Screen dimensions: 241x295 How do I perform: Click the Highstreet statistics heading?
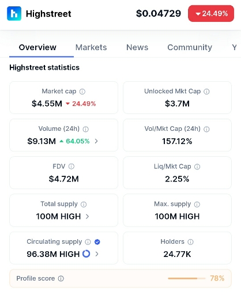tap(44, 67)
